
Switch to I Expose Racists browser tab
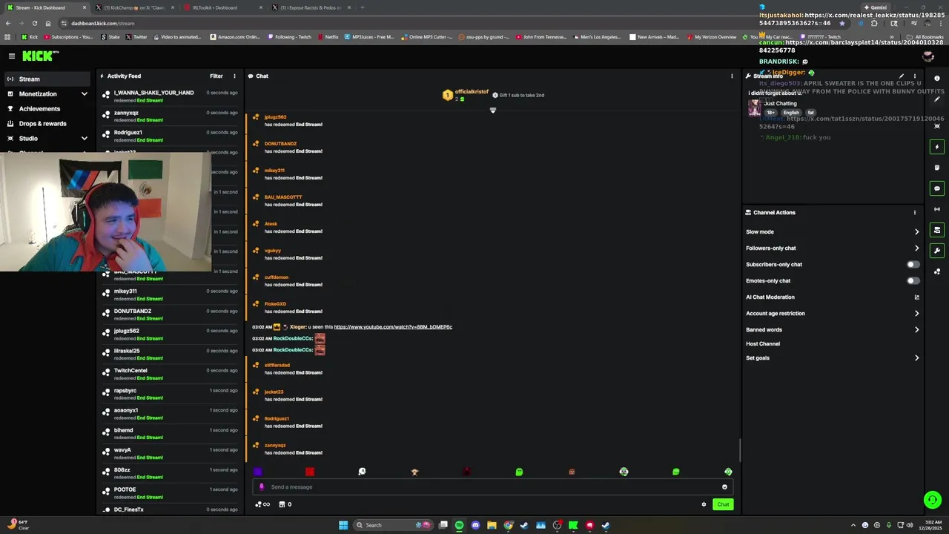tap(311, 7)
